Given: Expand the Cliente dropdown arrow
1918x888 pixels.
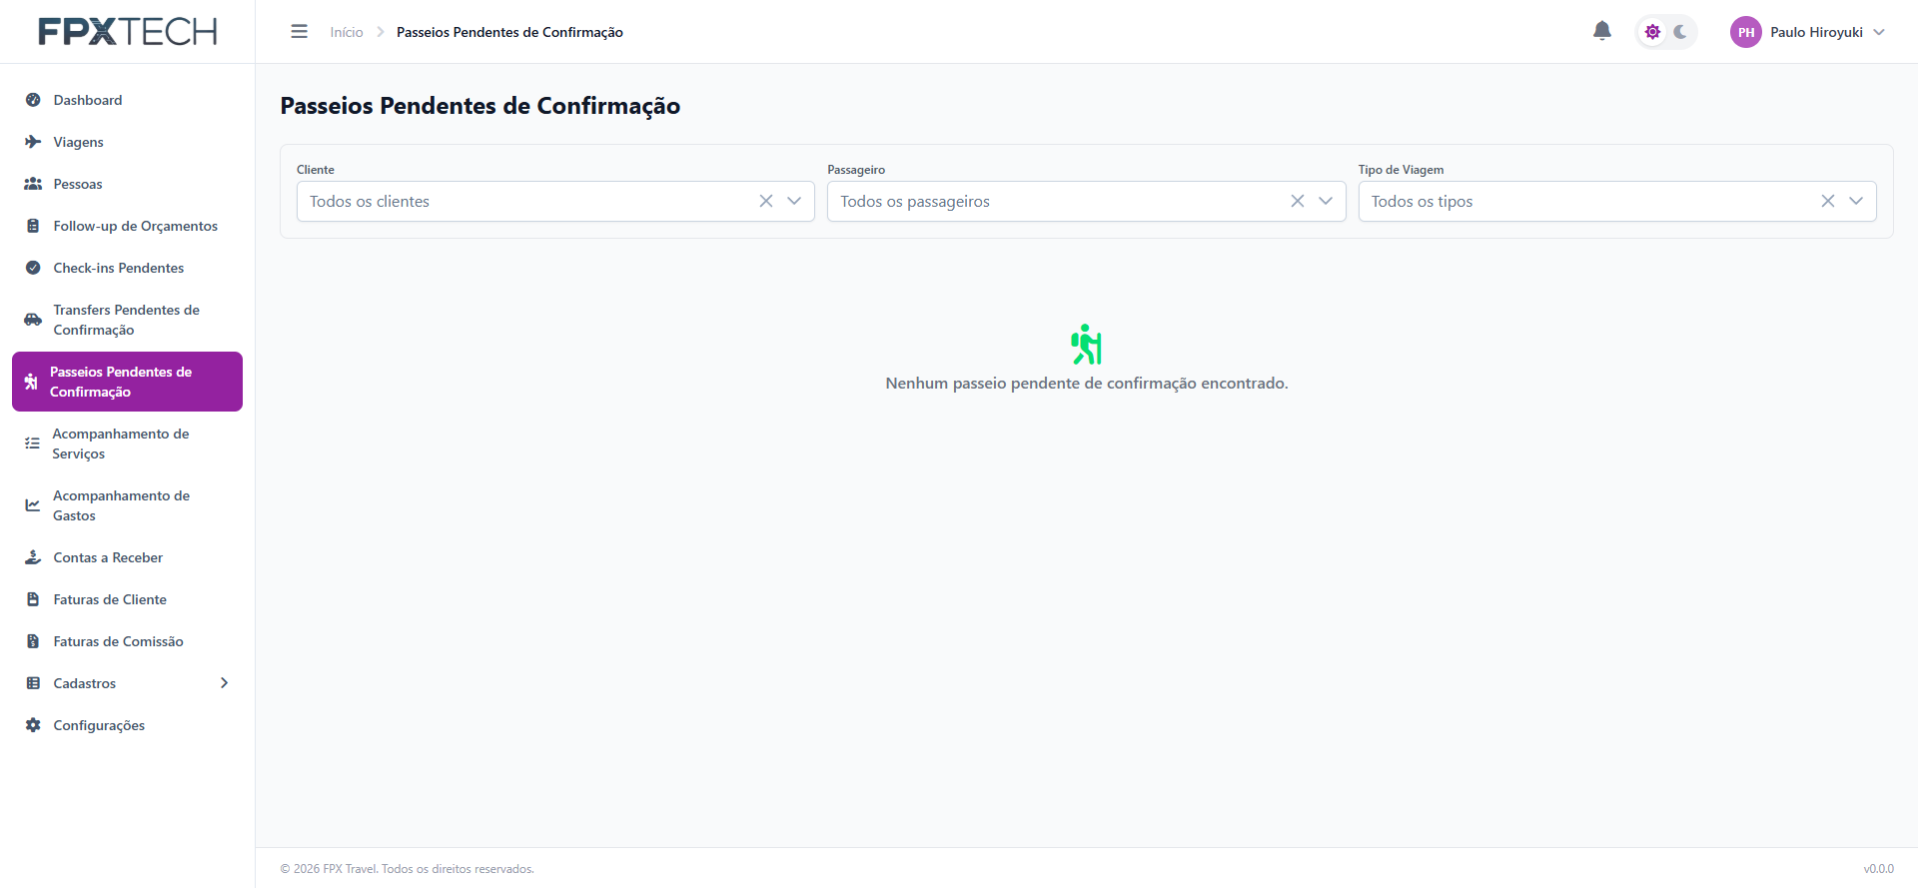Looking at the screenshot, I should [794, 201].
